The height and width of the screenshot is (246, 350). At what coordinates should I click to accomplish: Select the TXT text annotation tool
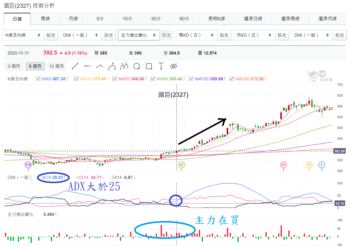[x=161, y=66]
